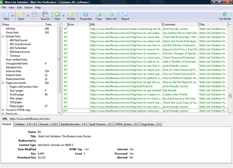Open the Profile settings icon

[71, 14]
